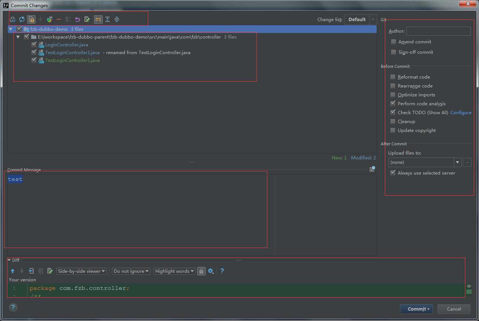Viewport: 479px width, 321px height.
Task: Open the Side-by-side viewer dropdown
Action: 82,271
